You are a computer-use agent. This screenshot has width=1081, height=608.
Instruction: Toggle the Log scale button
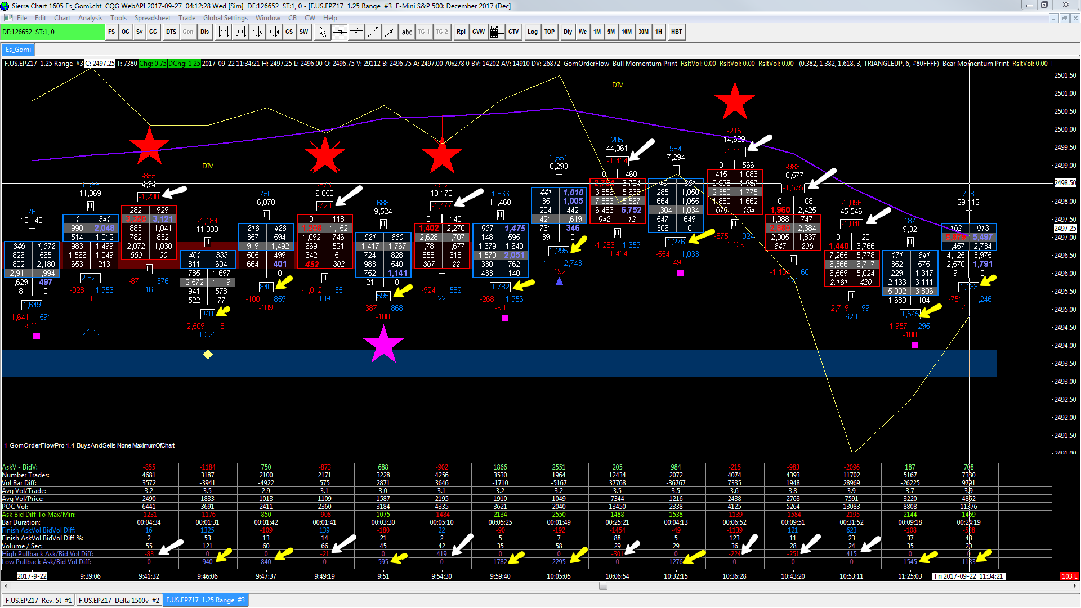532,32
